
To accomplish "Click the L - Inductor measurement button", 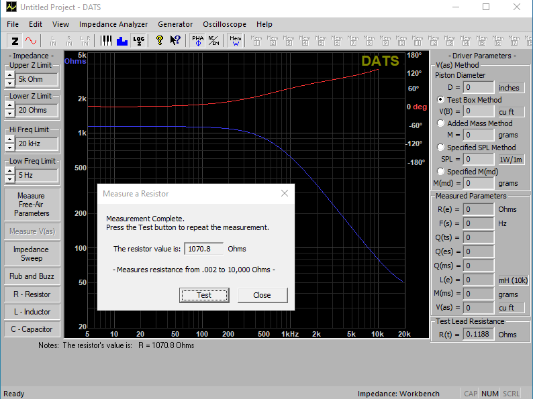I will coord(32,312).
